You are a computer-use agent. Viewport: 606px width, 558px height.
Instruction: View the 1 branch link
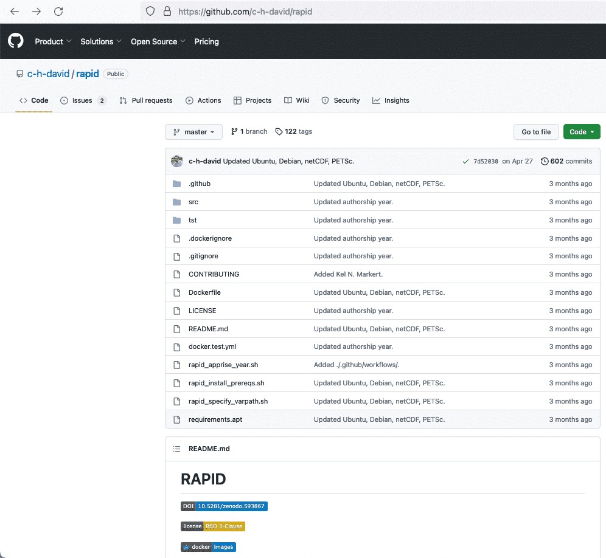pyautogui.click(x=249, y=131)
